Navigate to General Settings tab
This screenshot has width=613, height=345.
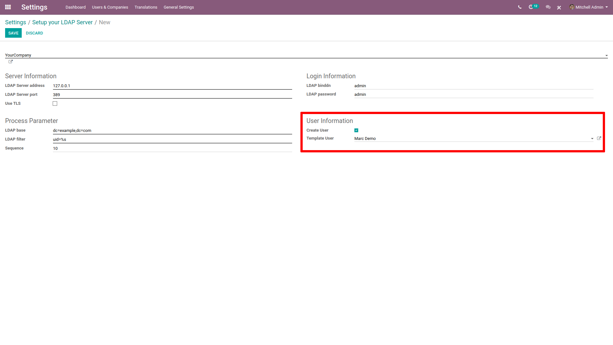pyautogui.click(x=178, y=7)
